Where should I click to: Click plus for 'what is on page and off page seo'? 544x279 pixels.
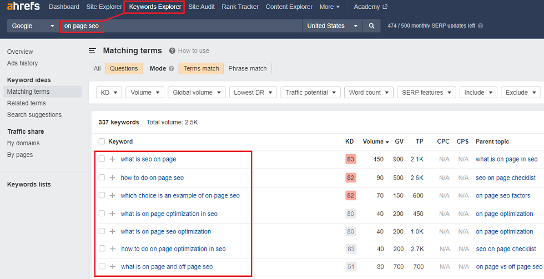[x=113, y=267]
